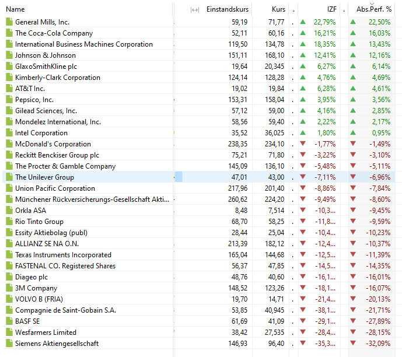The image size is (402, 357).
Task: Click the Abs.Perf. value -20,13%
Action: pos(378,299)
